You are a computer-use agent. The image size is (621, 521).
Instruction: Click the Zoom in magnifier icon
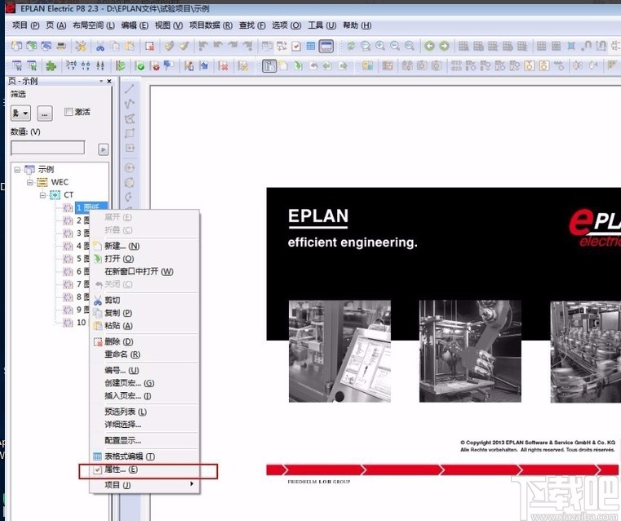pos(380,47)
